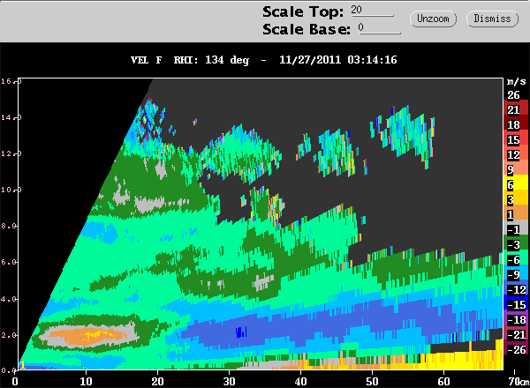Edit the Scale Top value field
530x388 pixels.
[x=372, y=11]
